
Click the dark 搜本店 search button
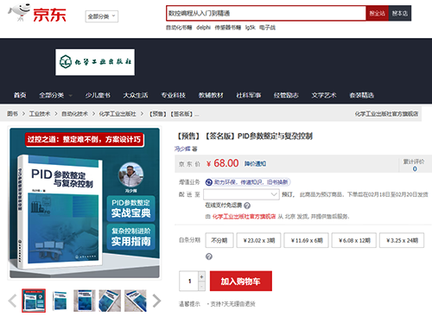pos(400,13)
